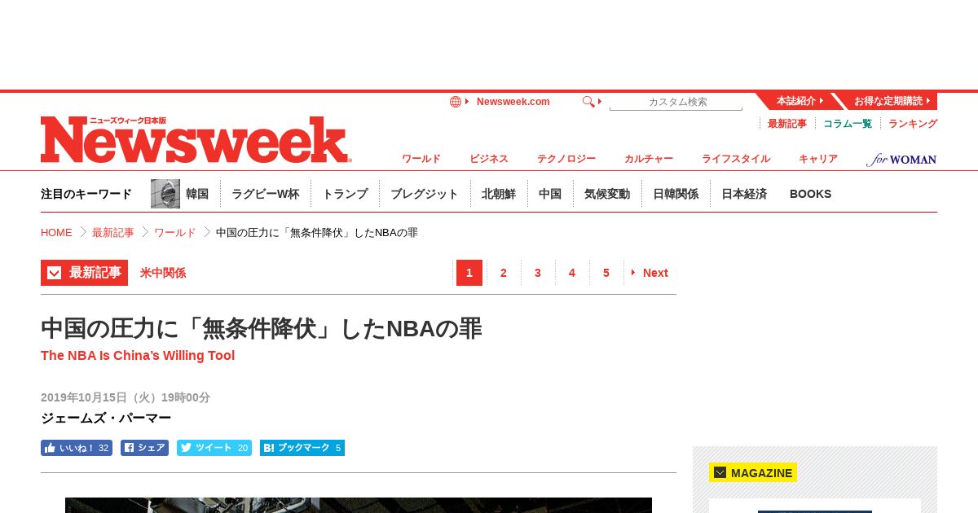Click the magnifying glass search icon
This screenshot has width=978, height=513.
(x=588, y=102)
